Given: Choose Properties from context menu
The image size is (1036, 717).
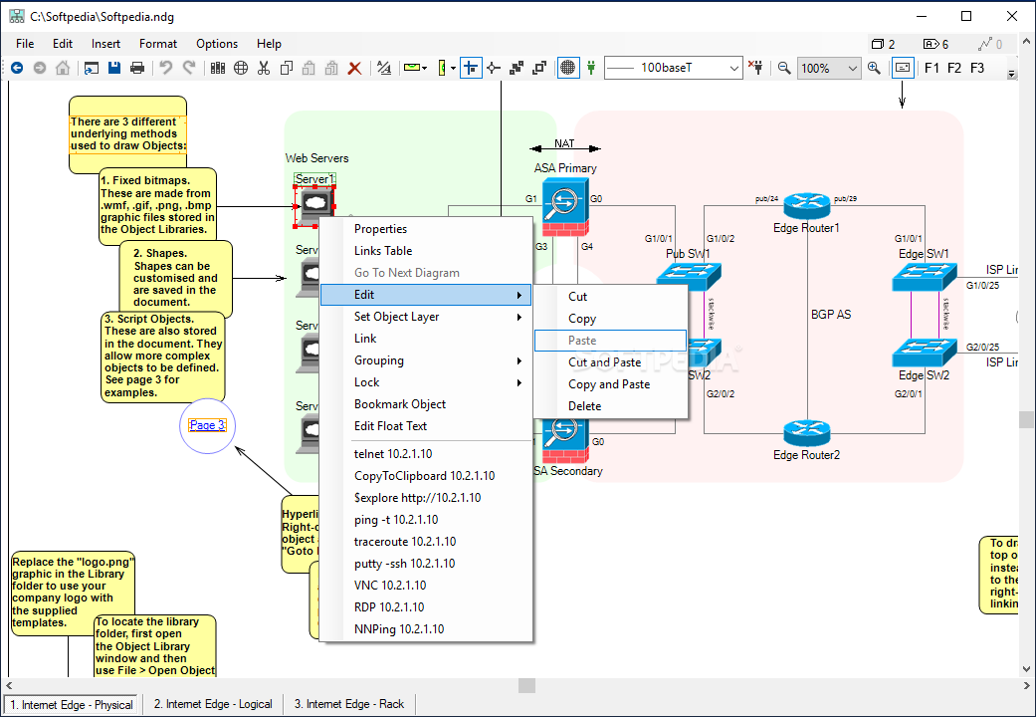Looking at the screenshot, I should 426,229.
